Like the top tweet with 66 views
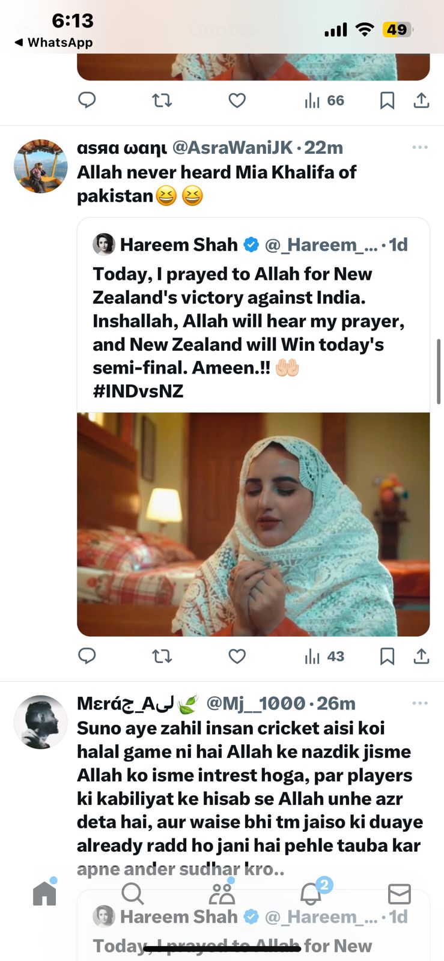The height and width of the screenshot is (961, 444). pos(237,100)
